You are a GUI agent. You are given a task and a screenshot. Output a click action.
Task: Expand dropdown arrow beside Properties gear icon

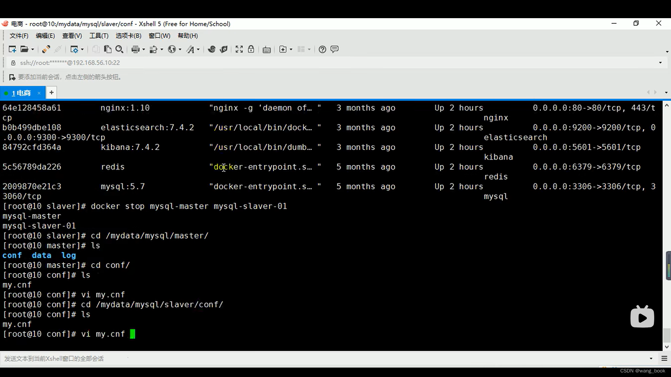click(82, 50)
